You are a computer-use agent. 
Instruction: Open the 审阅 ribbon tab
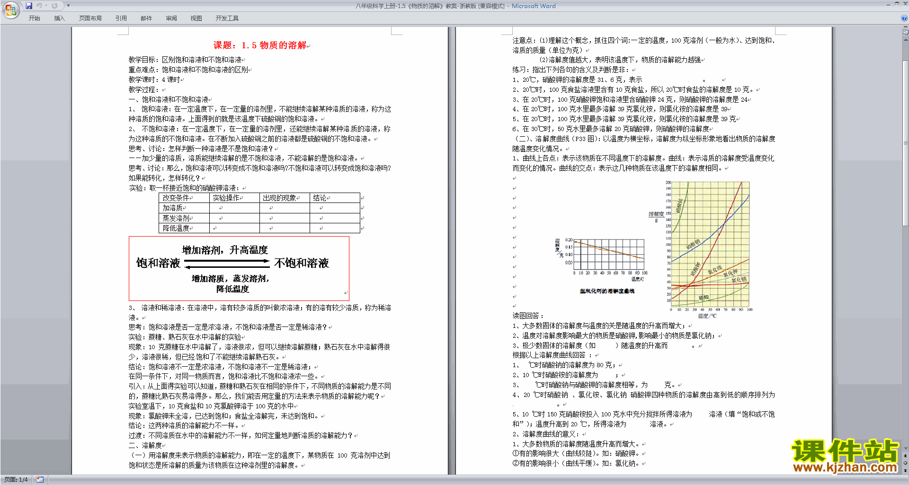pos(171,18)
